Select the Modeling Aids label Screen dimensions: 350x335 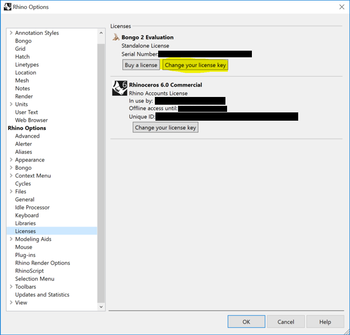click(33, 239)
